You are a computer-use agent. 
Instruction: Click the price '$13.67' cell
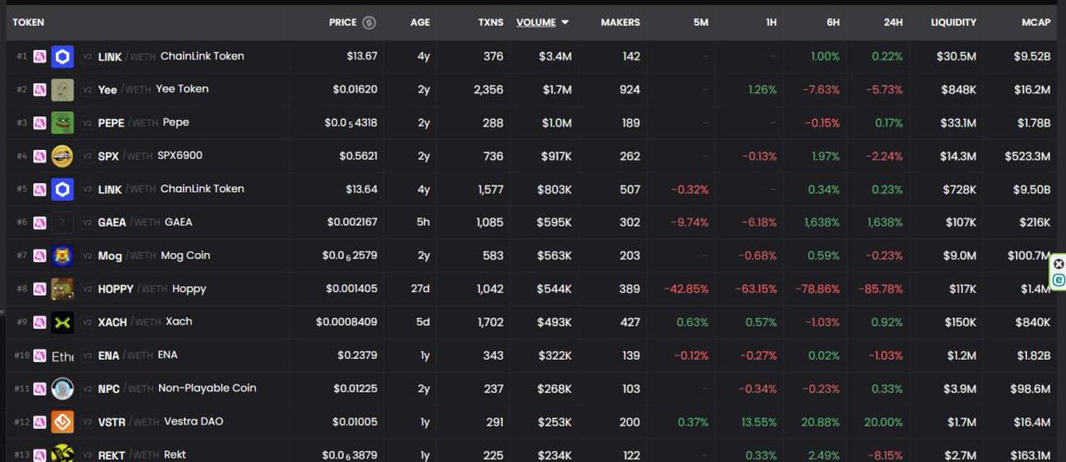click(x=362, y=56)
